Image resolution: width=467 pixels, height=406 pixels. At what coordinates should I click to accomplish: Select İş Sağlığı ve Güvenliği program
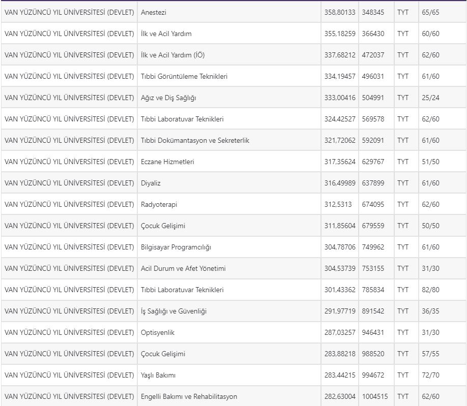(173, 311)
